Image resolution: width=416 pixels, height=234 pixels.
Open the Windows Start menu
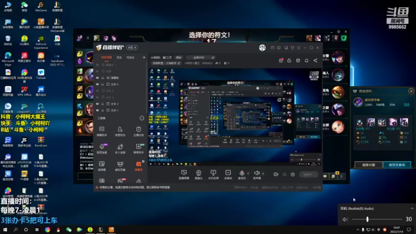[x=5, y=229]
